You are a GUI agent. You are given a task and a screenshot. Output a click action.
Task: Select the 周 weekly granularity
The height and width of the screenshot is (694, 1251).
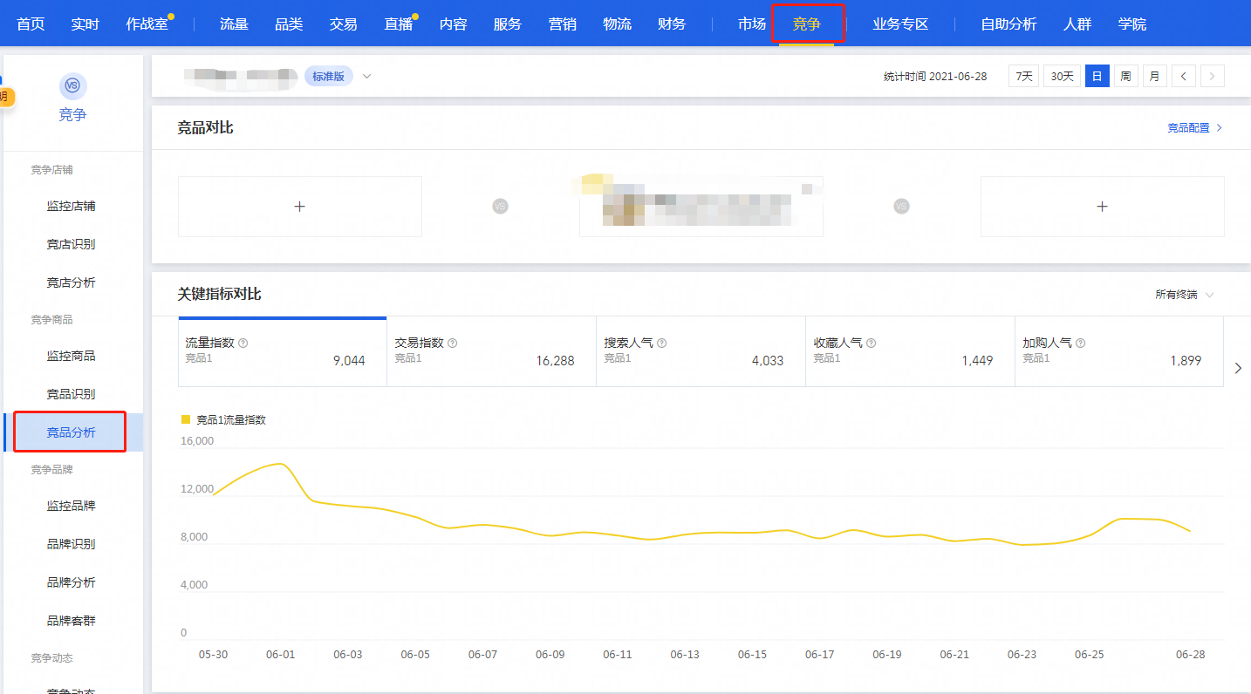click(1125, 76)
